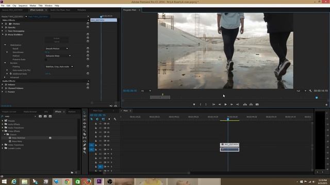
Task: Expand the Video Transitions folder
Action: pyautogui.click(x=3, y=145)
